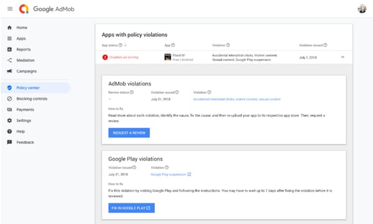Select Policy center in sidebar

pyautogui.click(x=35, y=88)
